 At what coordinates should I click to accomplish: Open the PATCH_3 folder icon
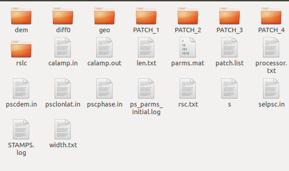click(229, 16)
